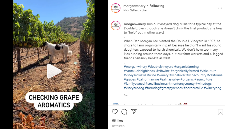The width and height of the screenshot is (225, 129).
Task: Open the #winerydog hashtag
Action: pyautogui.click(x=212, y=88)
